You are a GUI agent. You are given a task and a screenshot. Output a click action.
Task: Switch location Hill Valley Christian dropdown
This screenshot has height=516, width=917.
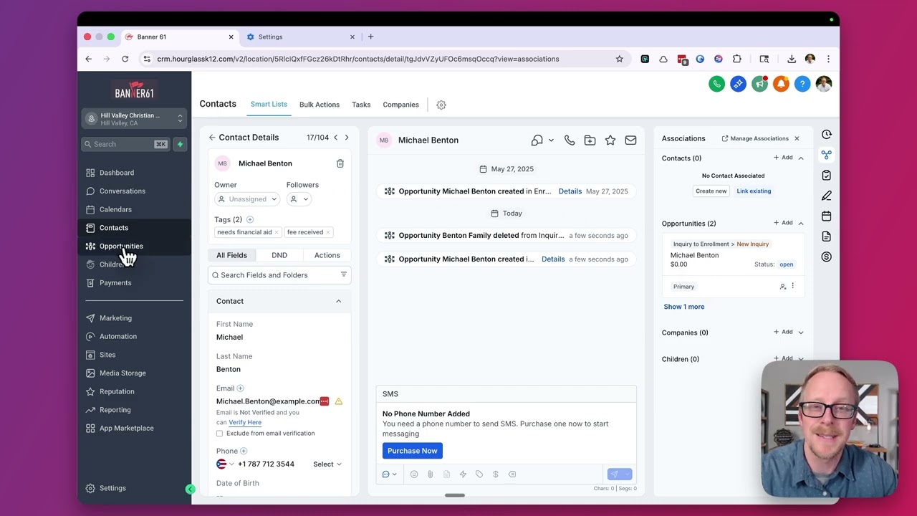134,119
